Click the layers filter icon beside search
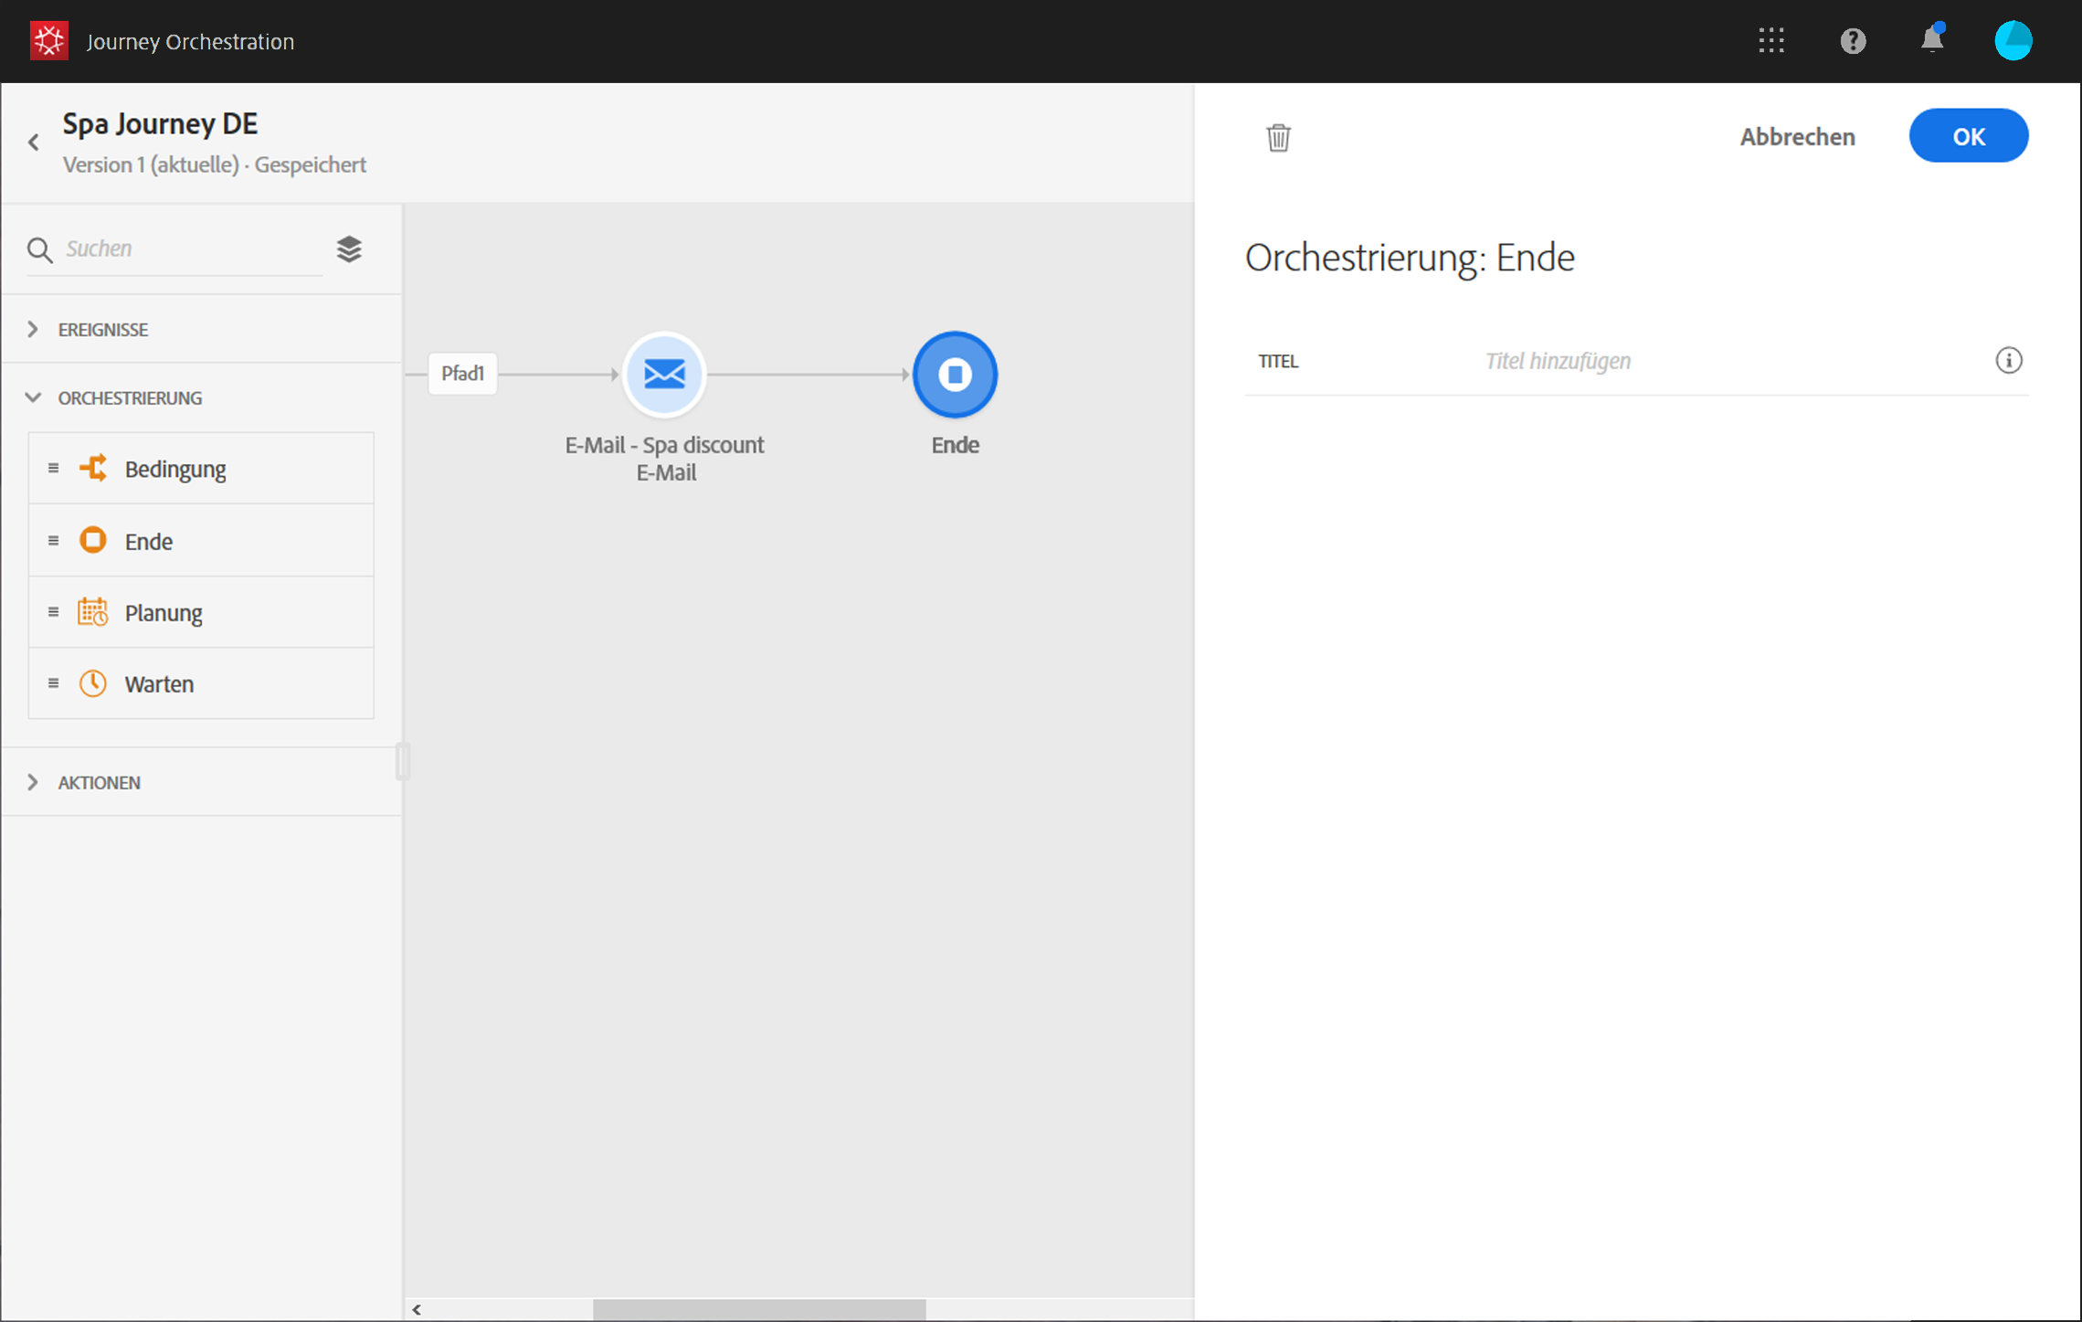 pos(349,249)
